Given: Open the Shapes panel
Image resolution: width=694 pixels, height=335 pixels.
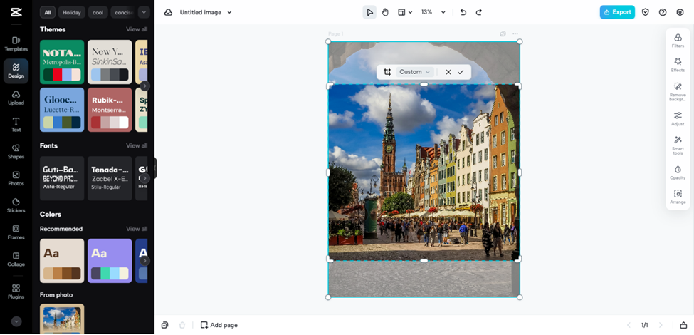Looking at the screenshot, I should point(16,152).
